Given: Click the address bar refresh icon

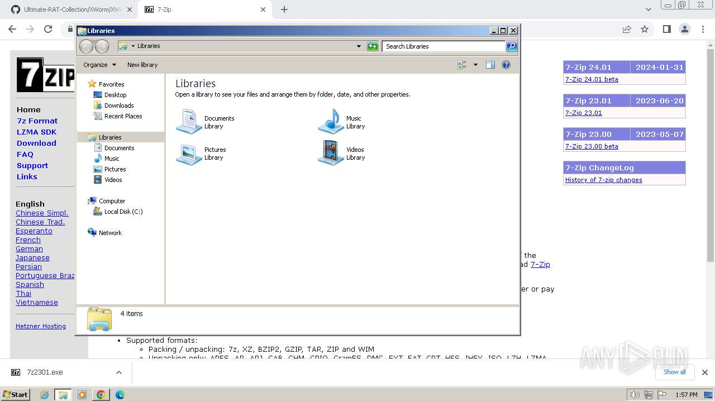Looking at the screenshot, I should coord(373,46).
